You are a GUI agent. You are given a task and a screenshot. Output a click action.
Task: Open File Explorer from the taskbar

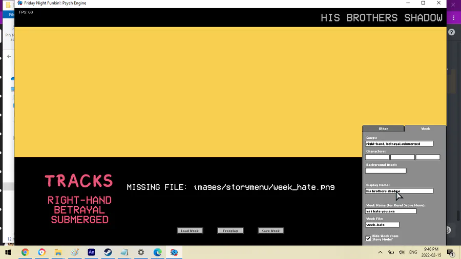click(x=58, y=252)
